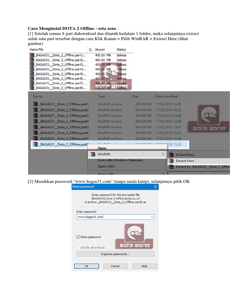230x306 pixels.
Task: Click archive icon of _BAGAS31__Dota_2_Offline.part6 in Explorer
Action: pos(35,133)
